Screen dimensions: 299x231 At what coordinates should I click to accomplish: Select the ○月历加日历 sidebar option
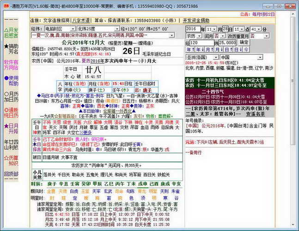(11, 97)
